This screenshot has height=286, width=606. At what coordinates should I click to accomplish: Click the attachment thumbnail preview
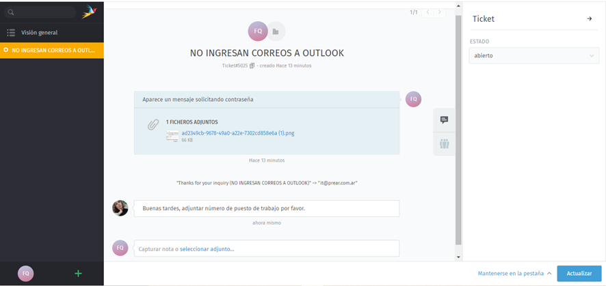172,137
